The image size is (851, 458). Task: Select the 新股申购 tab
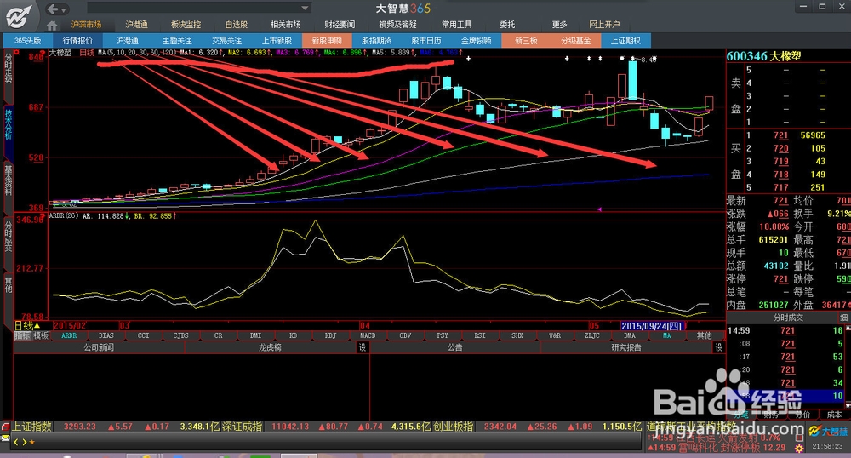[x=327, y=41]
